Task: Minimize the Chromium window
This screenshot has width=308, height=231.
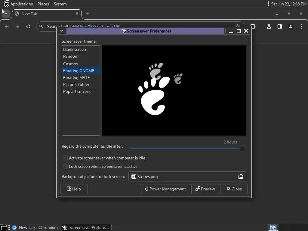Action: 277,14
